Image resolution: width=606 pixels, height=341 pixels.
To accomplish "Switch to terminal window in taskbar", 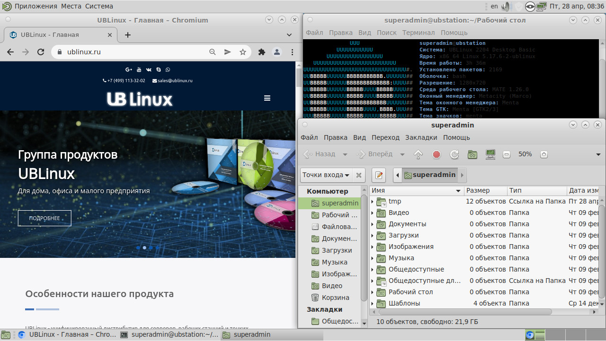I will (169, 335).
